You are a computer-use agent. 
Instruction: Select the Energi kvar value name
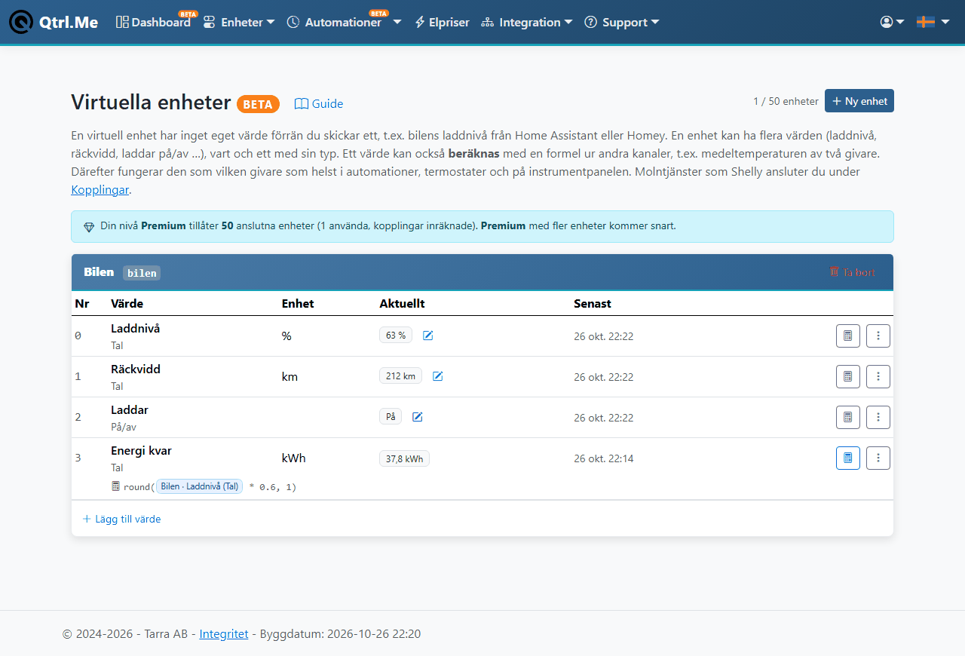click(141, 451)
